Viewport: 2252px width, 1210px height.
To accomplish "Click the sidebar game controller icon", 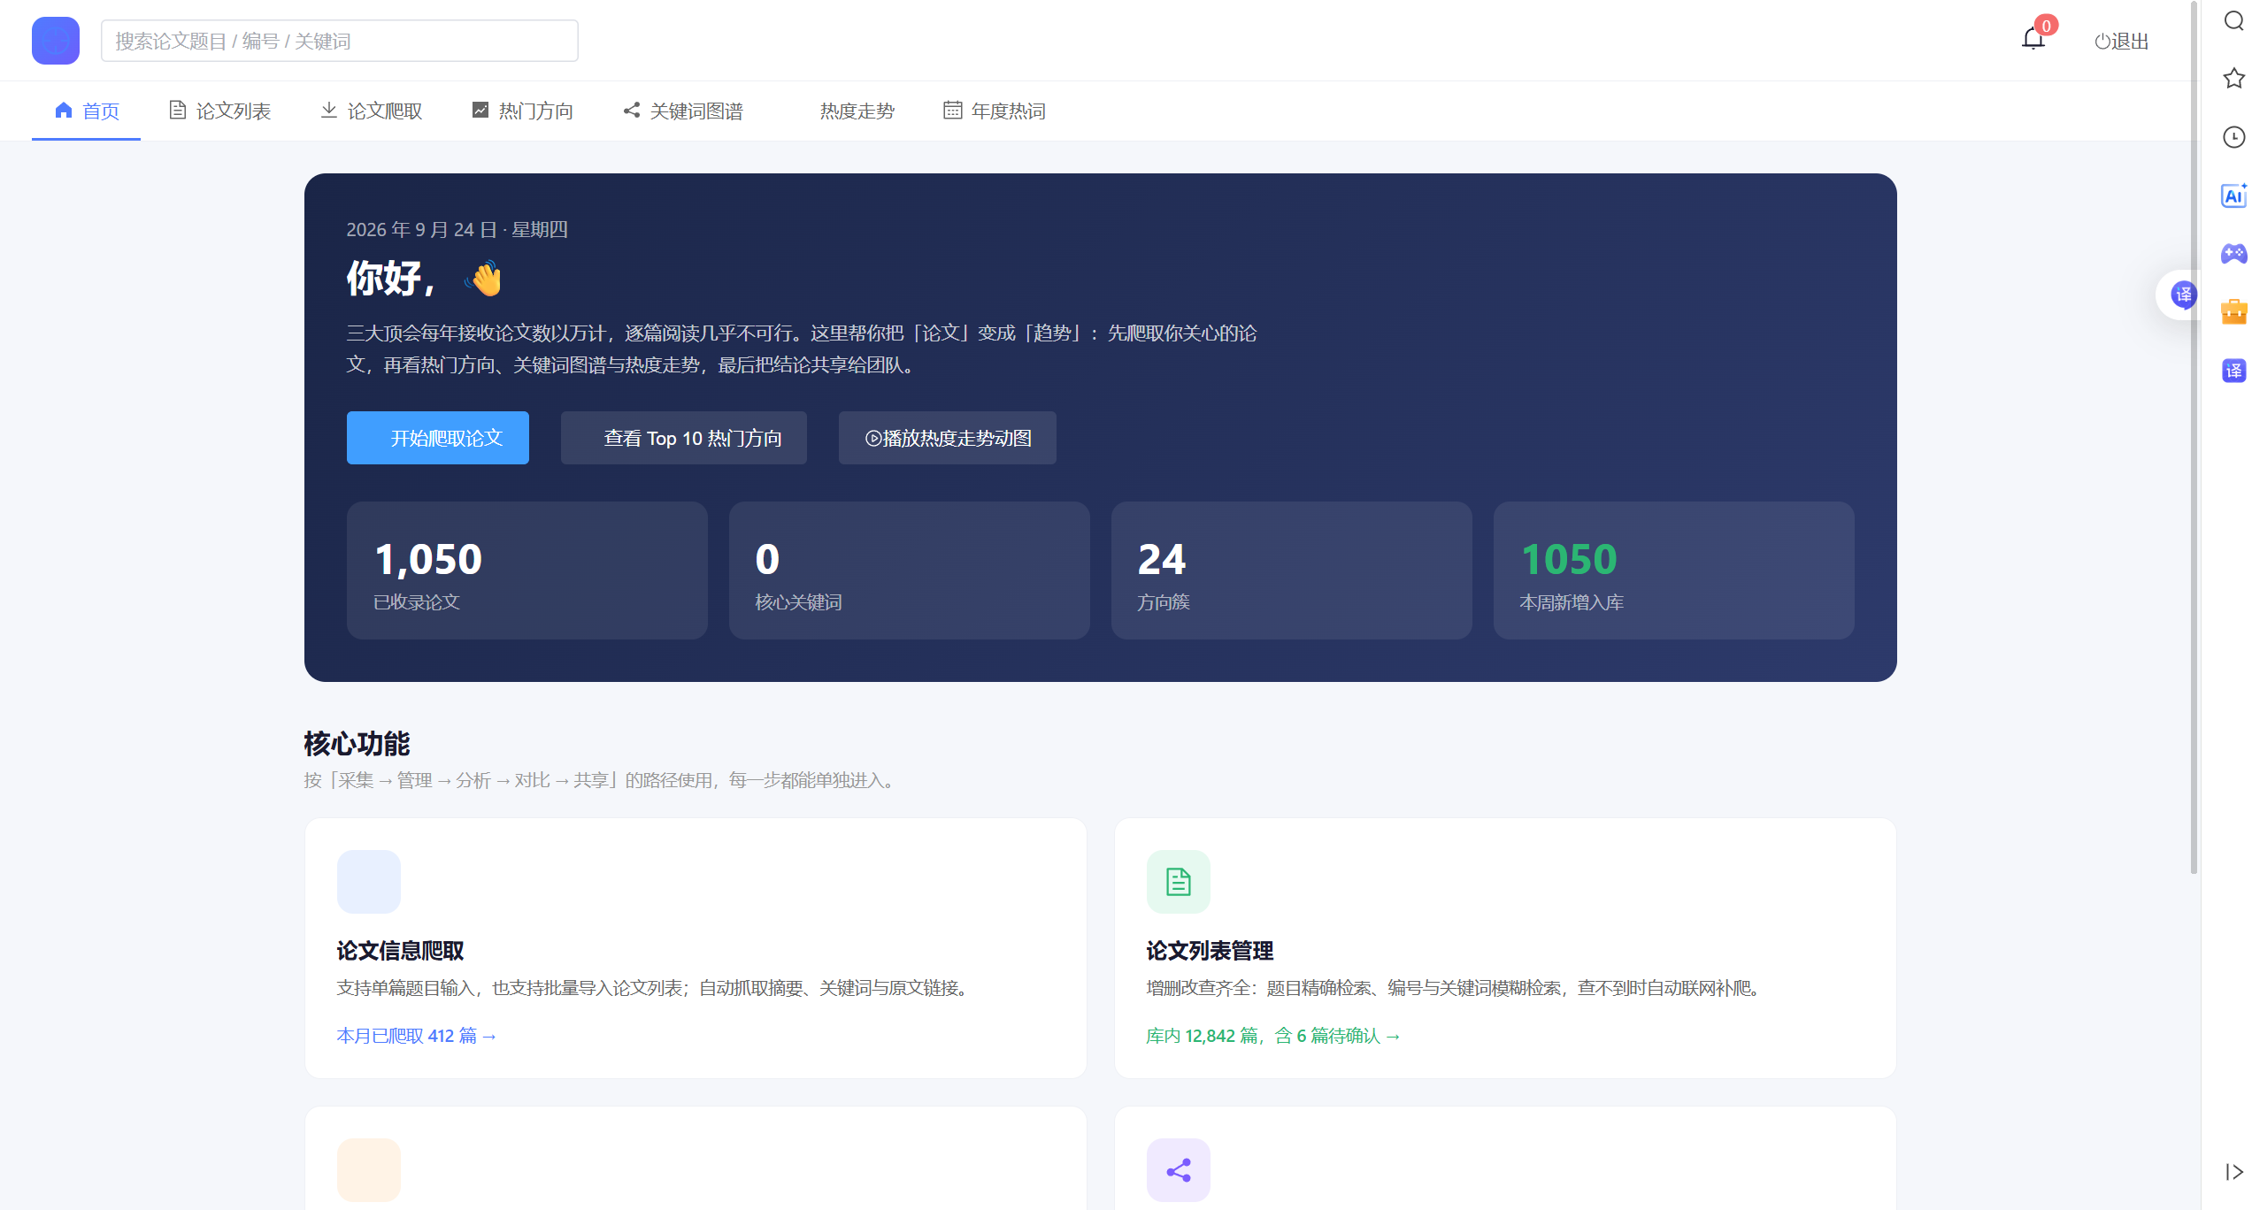I will tap(2234, 254).
